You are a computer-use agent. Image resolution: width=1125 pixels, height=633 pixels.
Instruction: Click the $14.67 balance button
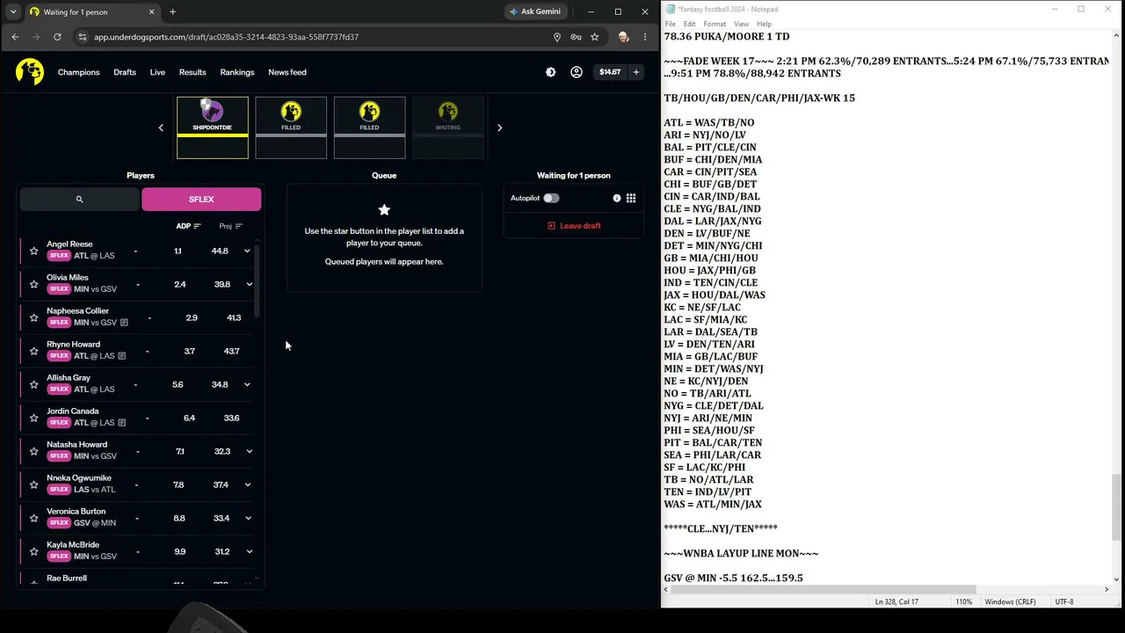610,72
